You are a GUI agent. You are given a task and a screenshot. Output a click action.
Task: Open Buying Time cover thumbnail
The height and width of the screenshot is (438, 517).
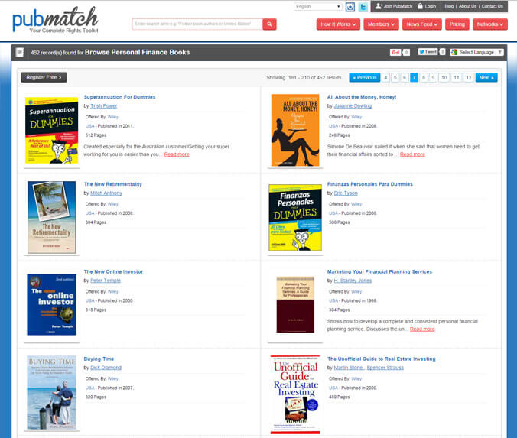click(52, 392)
